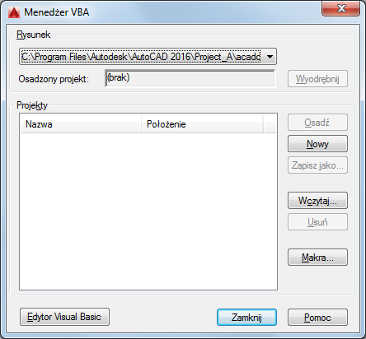Open the Edytor Visual Basic

click(x=64, y=317)
